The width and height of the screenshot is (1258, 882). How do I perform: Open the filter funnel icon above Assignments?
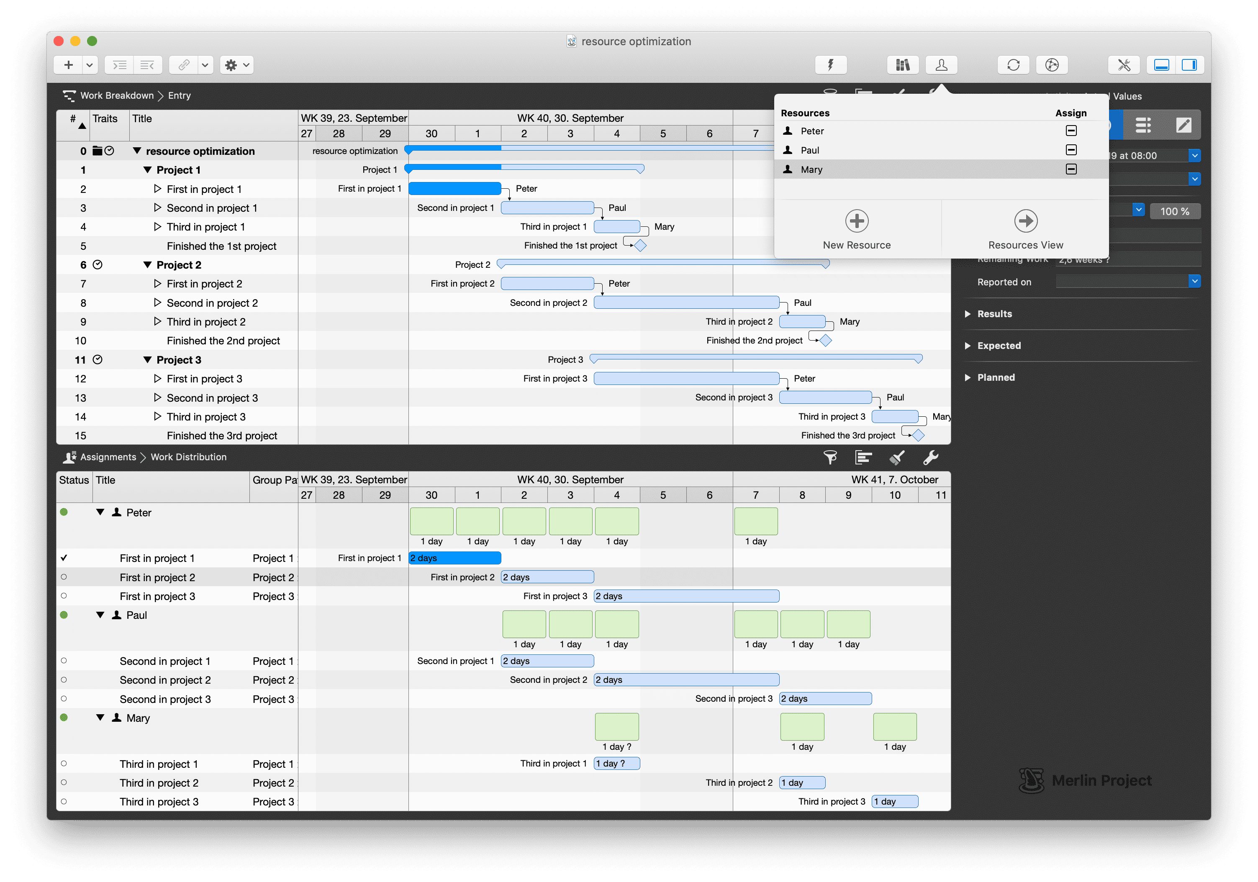(830, 458)
